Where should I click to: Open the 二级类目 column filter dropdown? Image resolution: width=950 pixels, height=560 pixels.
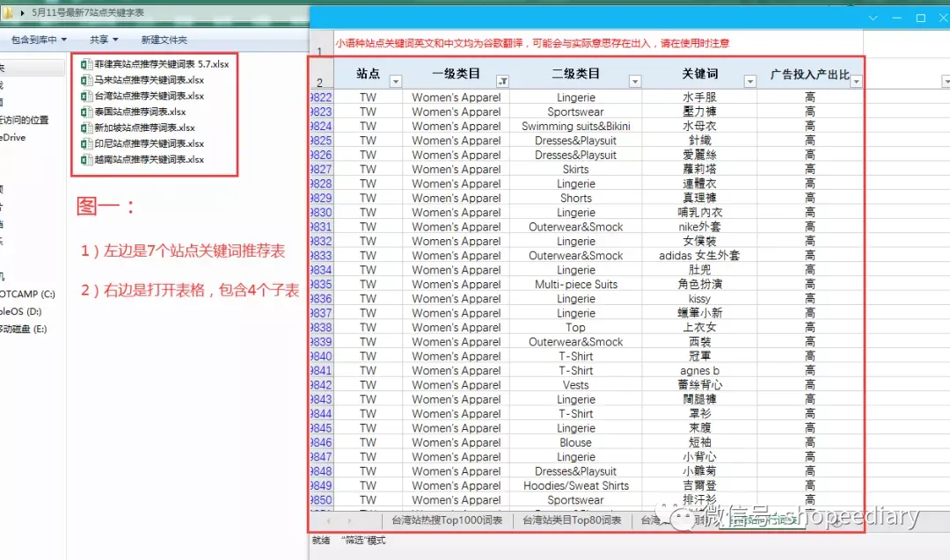[635, 81]
